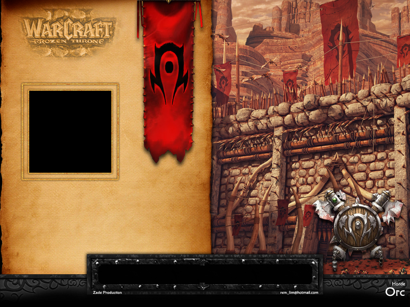Screen dimensions: 410x307
Task: Click the black minimap preview box
Action: pyautogui.click(x=70, y=132)
